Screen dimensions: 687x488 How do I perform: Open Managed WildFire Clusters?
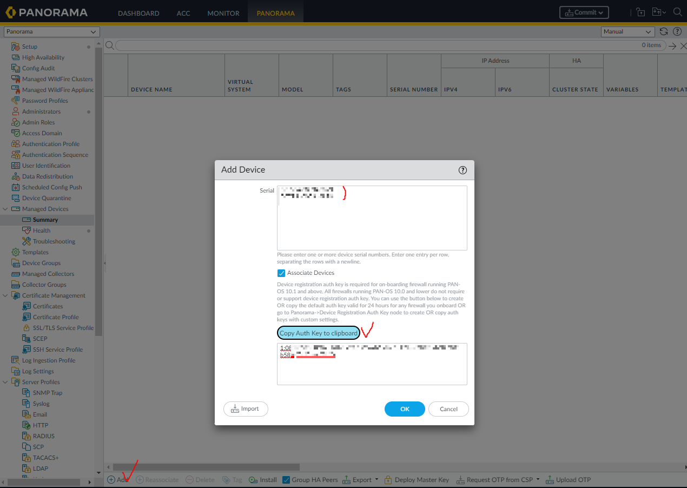tap(57, 79)
